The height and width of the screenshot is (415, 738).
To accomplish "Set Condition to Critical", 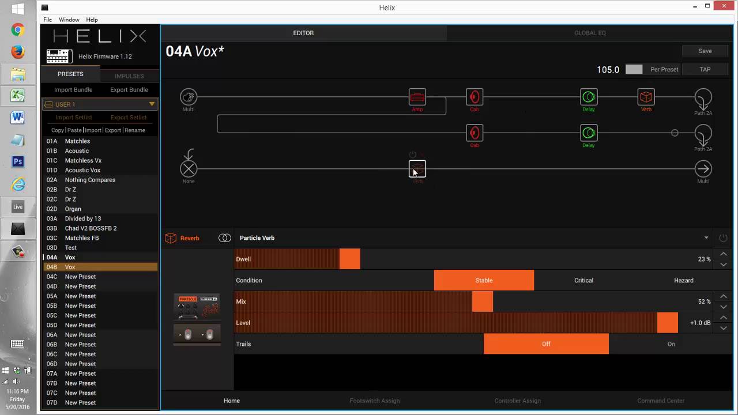I will 583,280.
